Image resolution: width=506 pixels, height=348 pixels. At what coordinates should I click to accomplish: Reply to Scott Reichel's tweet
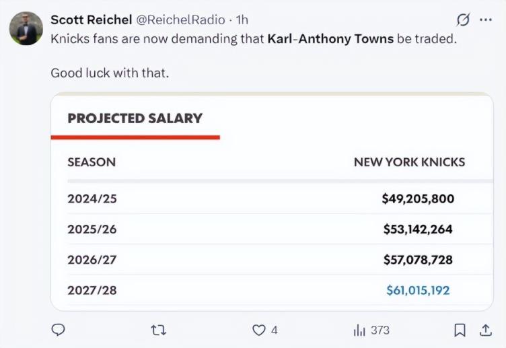coord(59,330)
